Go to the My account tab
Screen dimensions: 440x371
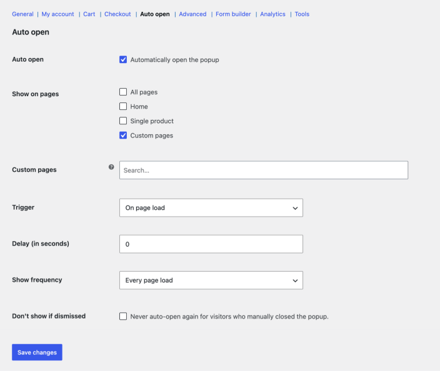point(57,14)
